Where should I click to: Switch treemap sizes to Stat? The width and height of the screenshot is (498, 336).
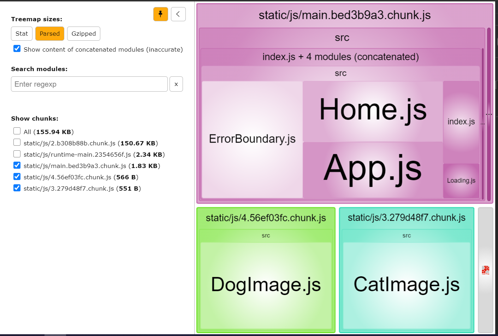[22, 34]
